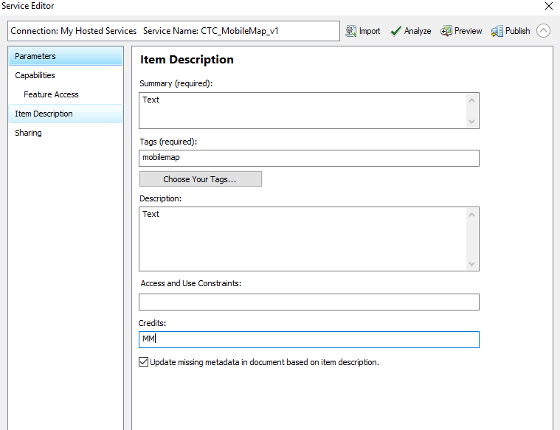Close the Service Editor window
This screenshot has width=560, height=430.
(x=548, y=6)
